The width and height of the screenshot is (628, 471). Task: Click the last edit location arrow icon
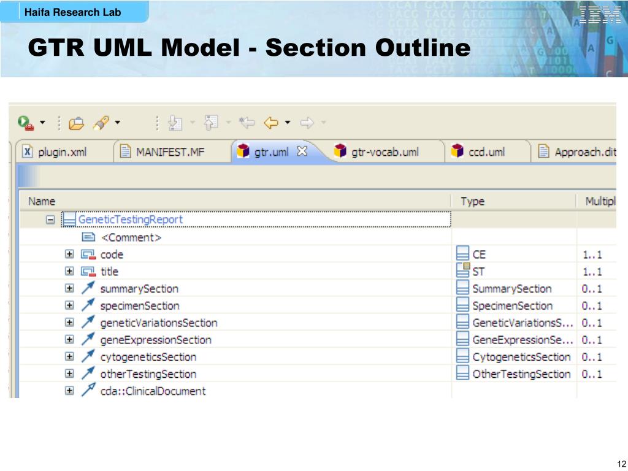[247, 123]
